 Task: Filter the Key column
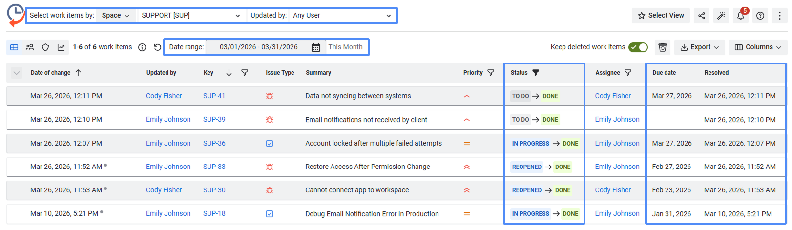(245, 73)
